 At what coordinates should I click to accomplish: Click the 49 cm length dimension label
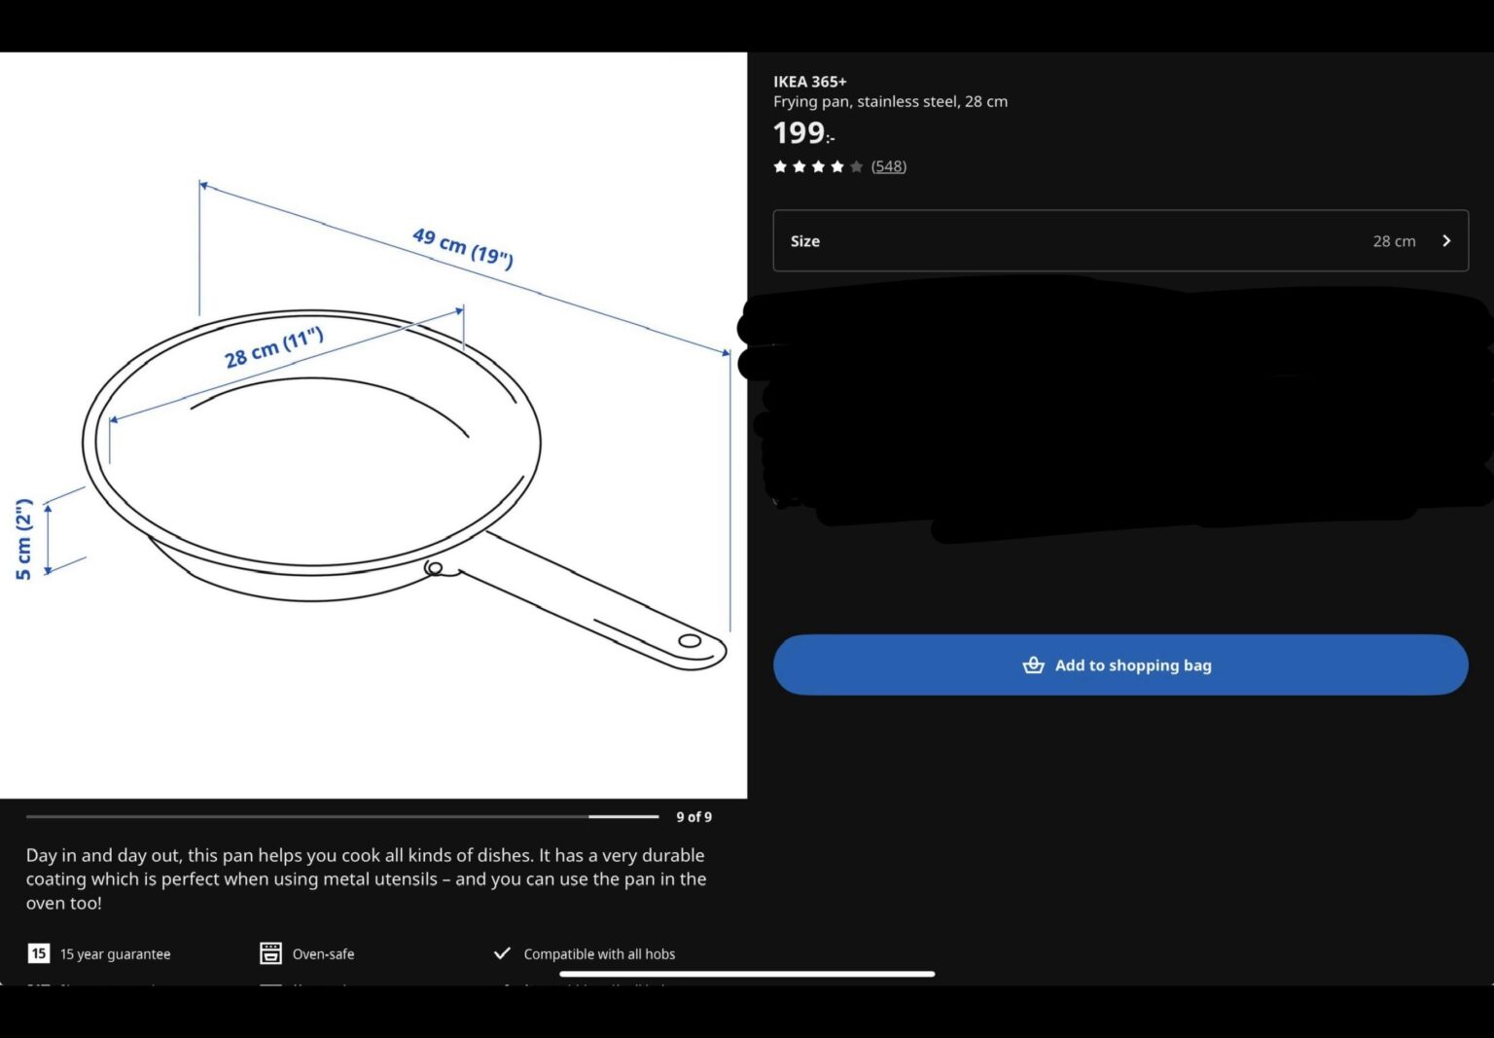tap(463, 247)
